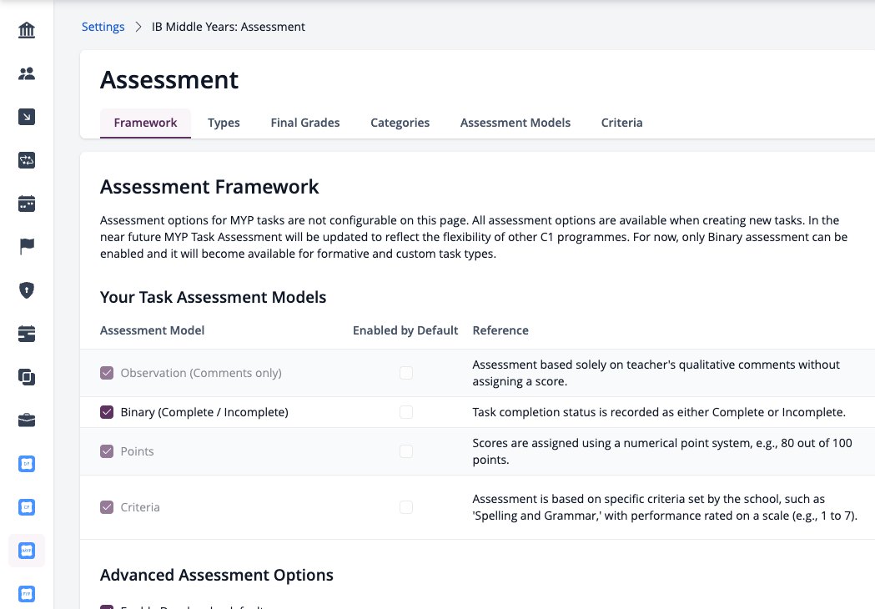Open the calendar icon in sidebar

click(x=26, y=204)
